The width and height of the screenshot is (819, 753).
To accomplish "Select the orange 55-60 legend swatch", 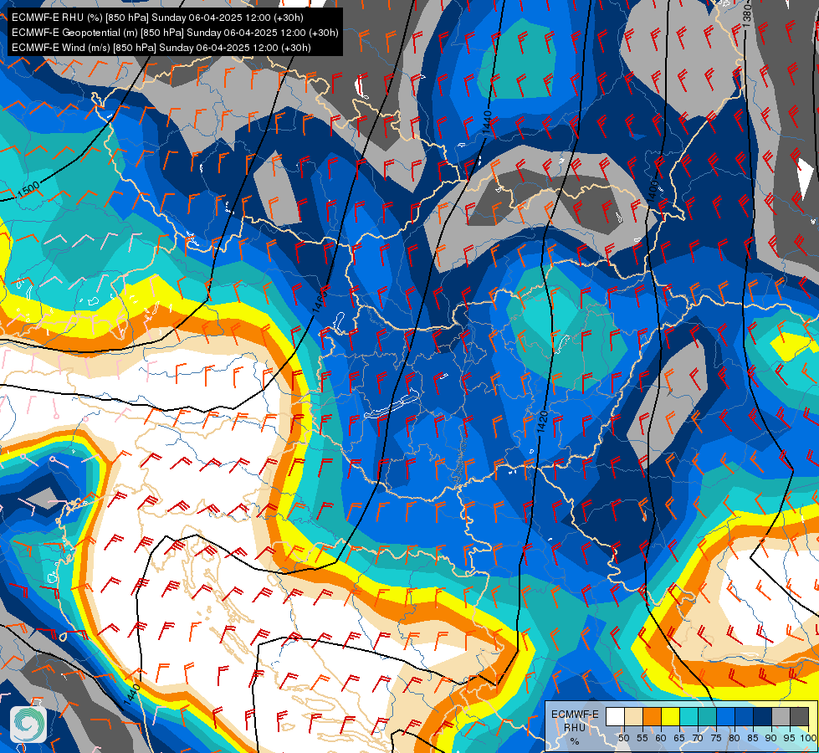I will (x=652, y=716).
